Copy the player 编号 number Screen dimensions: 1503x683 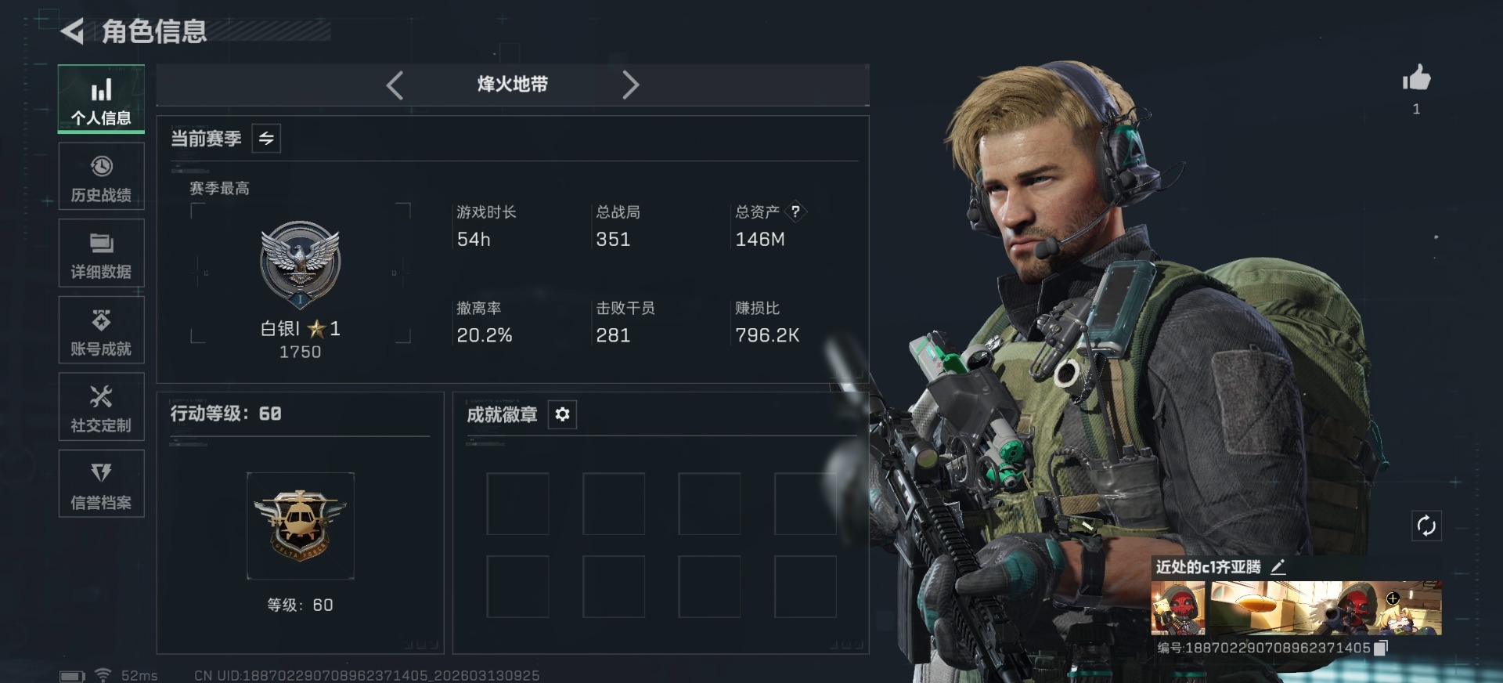(x=1382, y=648)
